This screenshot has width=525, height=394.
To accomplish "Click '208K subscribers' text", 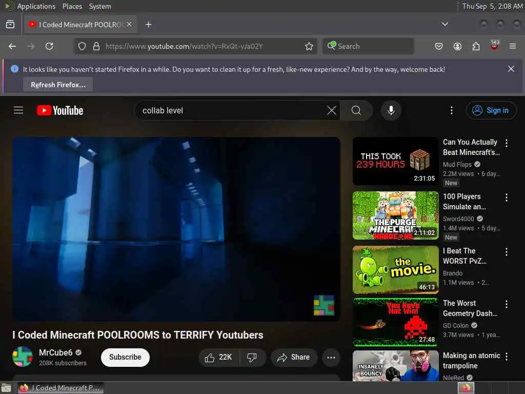I will point(63,363).
